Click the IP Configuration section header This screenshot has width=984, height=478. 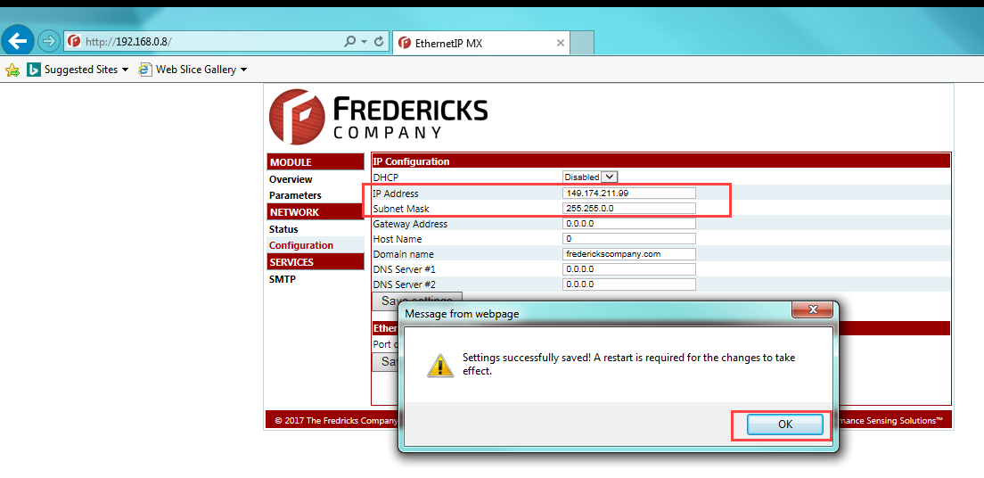coord(660,161)
